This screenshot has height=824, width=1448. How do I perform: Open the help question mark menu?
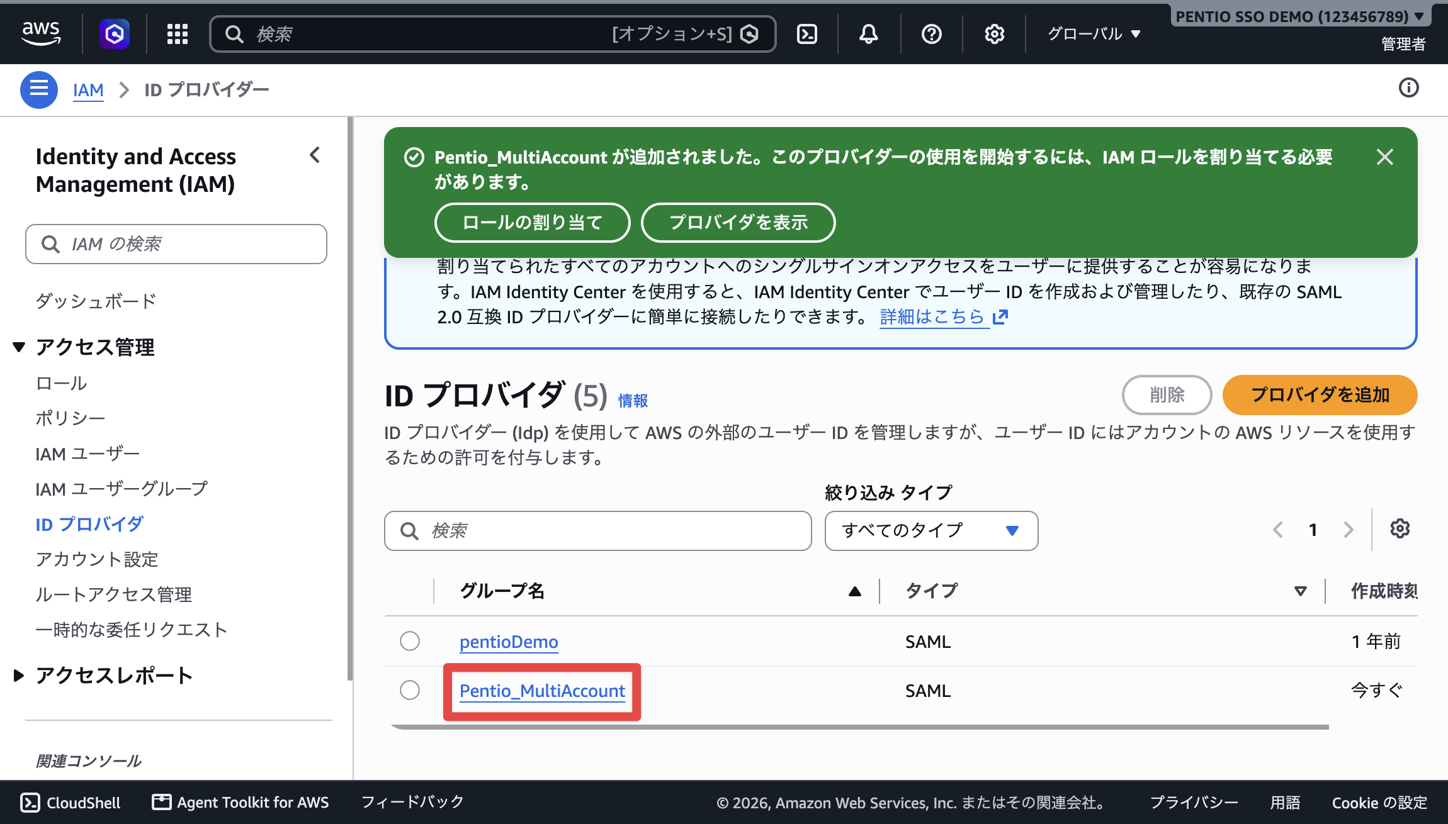(x=932, y=33)
